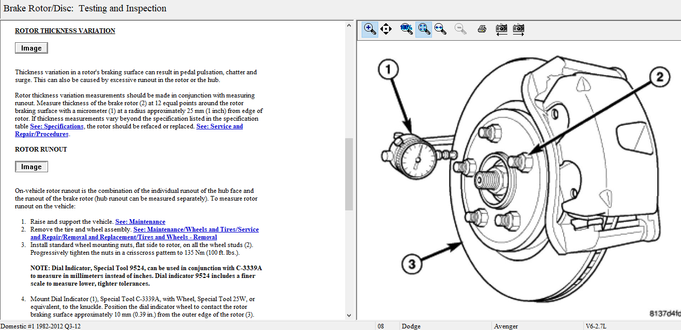681x330 pixels.
Task: Click the V6-2.7L engine status cell
Action: click(632, 326)
